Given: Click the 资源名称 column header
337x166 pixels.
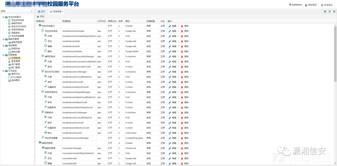Looking at the screenshot, I should (x=48, y=21).
